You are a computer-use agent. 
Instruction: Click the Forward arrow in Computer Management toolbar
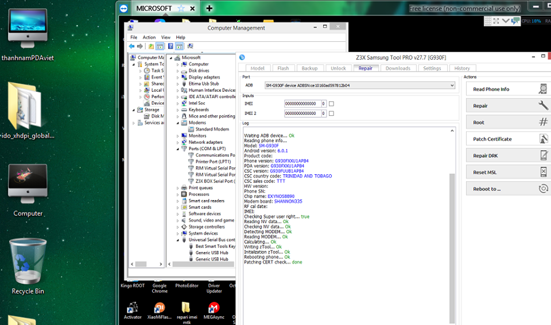[140, 46]
